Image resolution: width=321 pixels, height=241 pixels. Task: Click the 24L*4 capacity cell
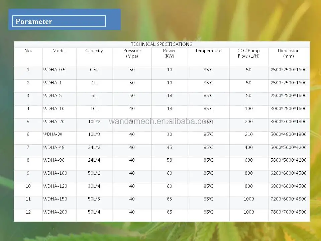click(x=94, y=160)
